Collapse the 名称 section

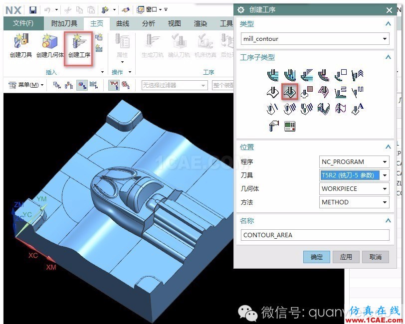click(388, 220)
